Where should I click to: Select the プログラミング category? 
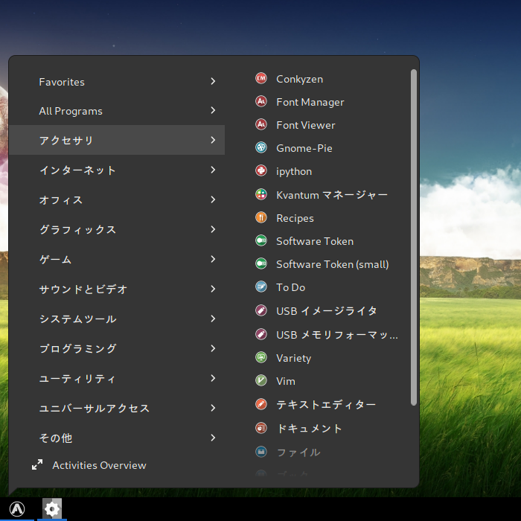[x=117, y=348]
